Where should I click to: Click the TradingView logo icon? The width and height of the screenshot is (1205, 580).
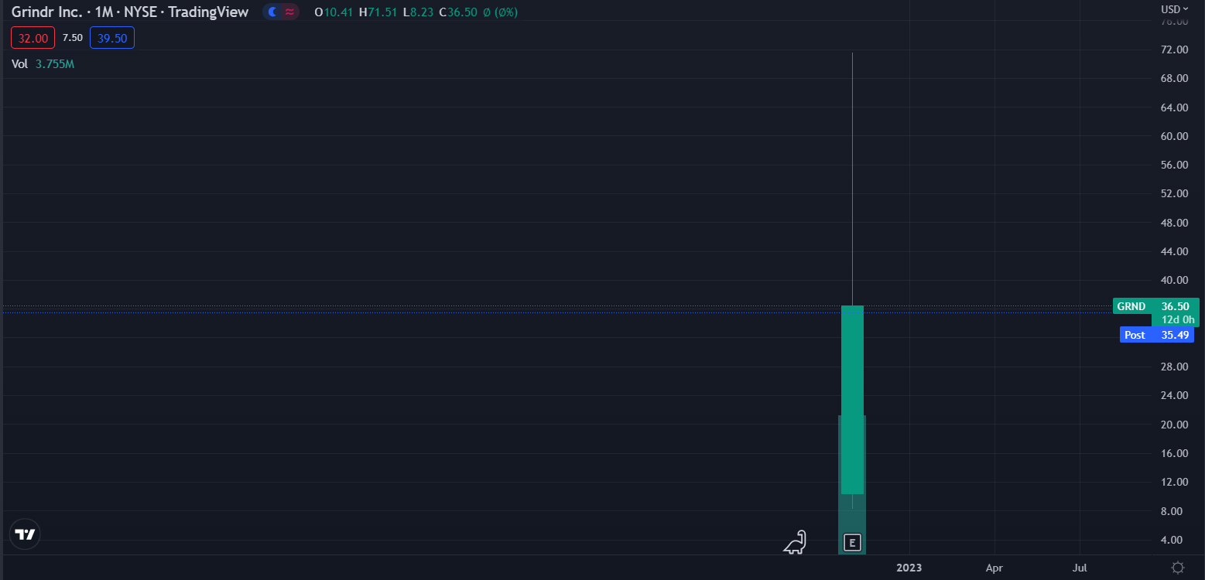coord(25,534)
